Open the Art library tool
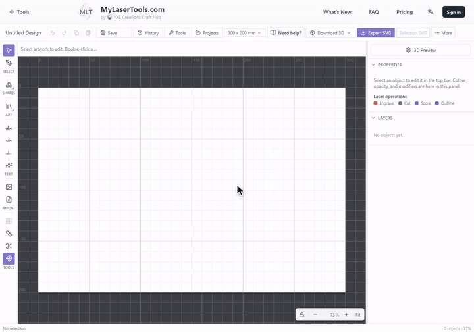This screenshot has height=333, width=474. click(9, 107)
